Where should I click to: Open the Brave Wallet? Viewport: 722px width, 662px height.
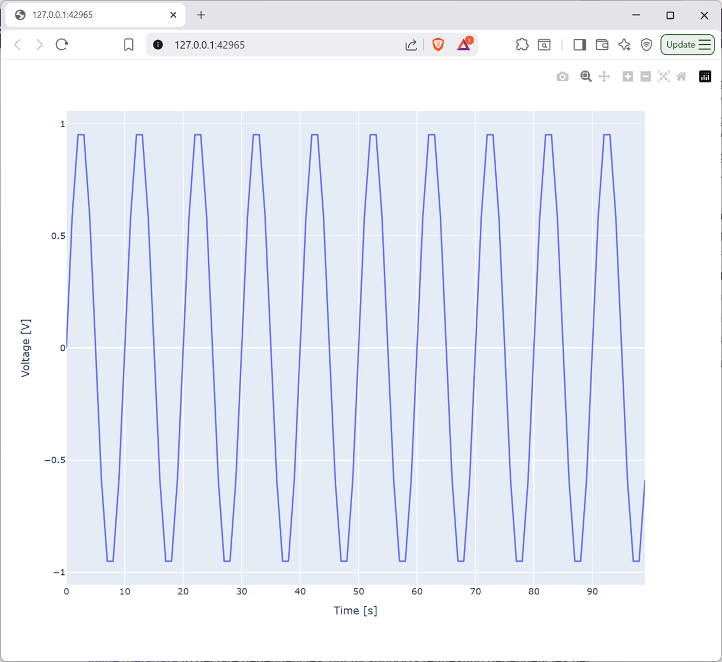coord(601,45)
